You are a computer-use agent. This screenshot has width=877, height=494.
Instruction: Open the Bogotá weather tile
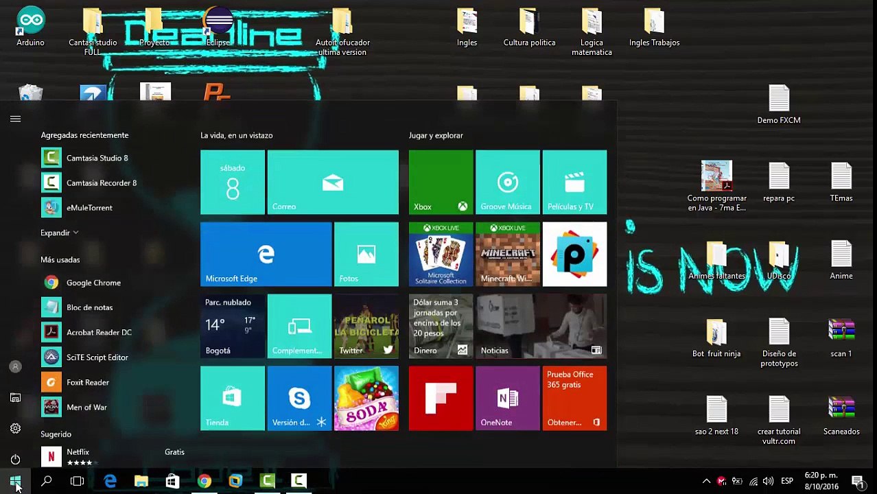pos(233,326)
